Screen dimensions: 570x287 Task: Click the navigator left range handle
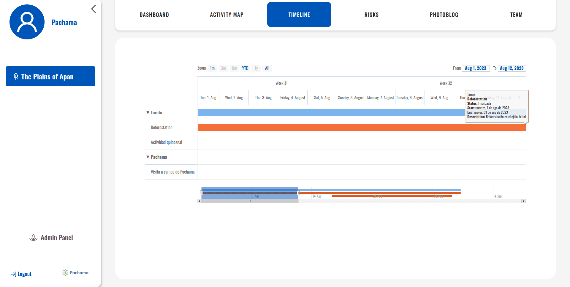pos(201,193)
